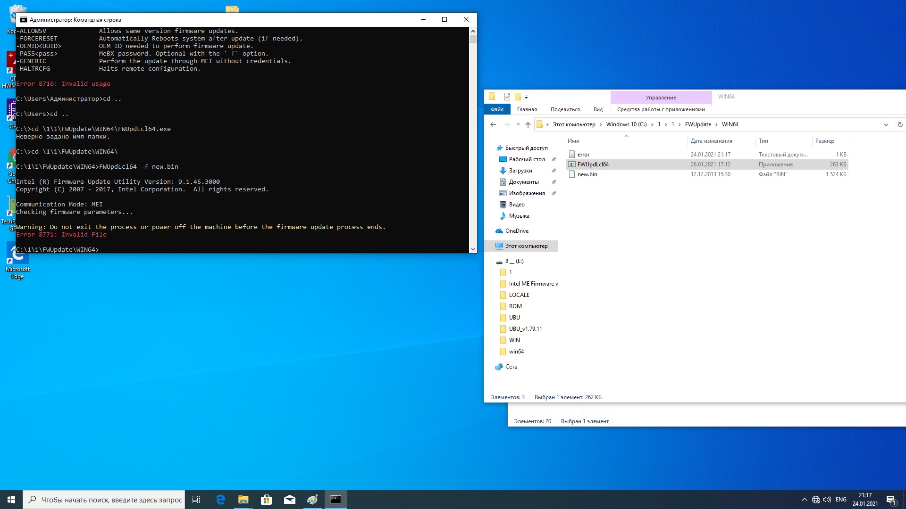Expand the address bar history dropdown
906x509 pixels.
tap(886, 124)
